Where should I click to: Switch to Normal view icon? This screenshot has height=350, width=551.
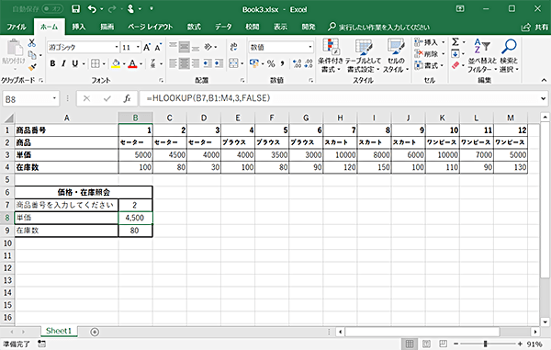pos(410,344)
